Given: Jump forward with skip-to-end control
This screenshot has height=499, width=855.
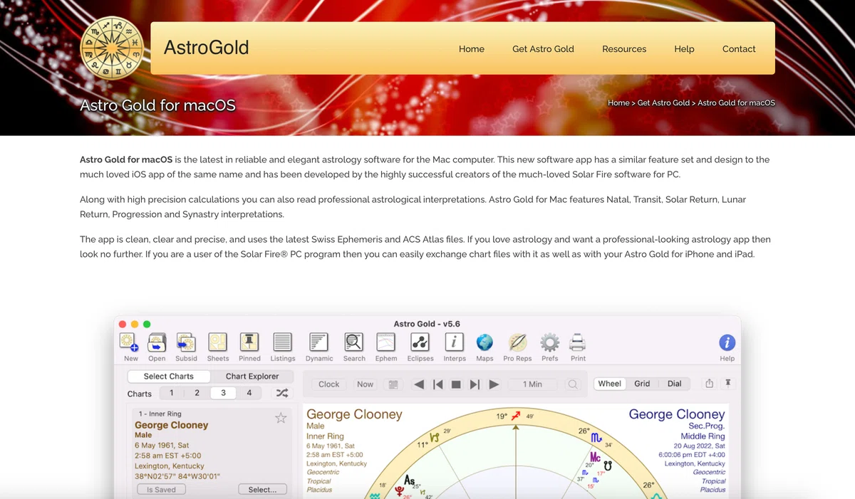Looking at the screenshot, I should pos(475,384).
